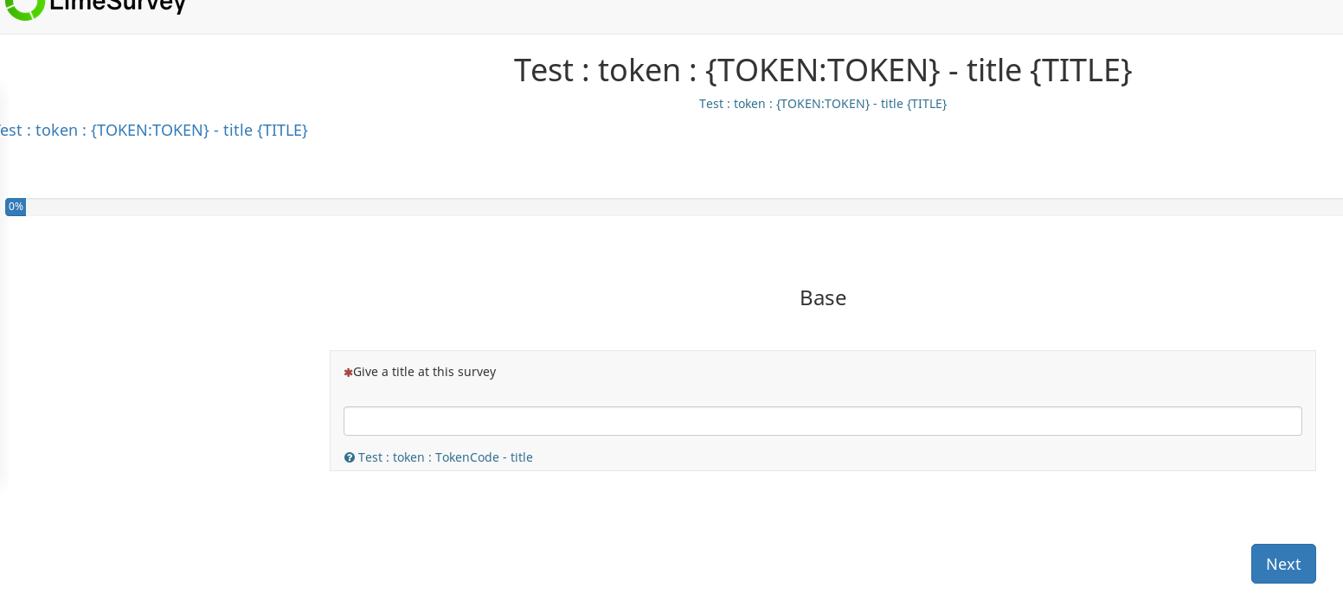This screenshot has height=613, width=1343.
Task: Click the green LimeSurvey logo icon
Action: click(x=24, y=7)
